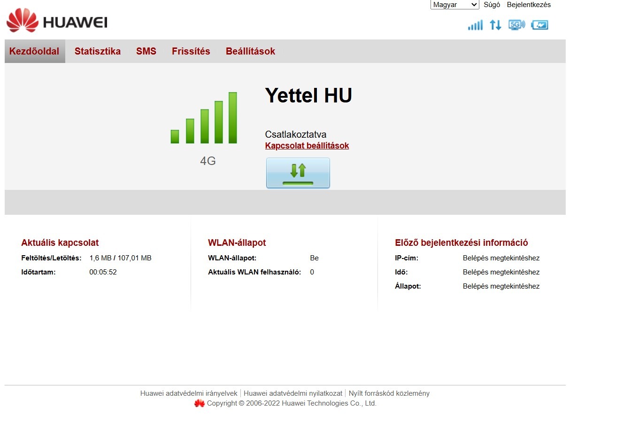
Task: Click the WLAN-állapot section heading
Action: (x=237, y=243)
